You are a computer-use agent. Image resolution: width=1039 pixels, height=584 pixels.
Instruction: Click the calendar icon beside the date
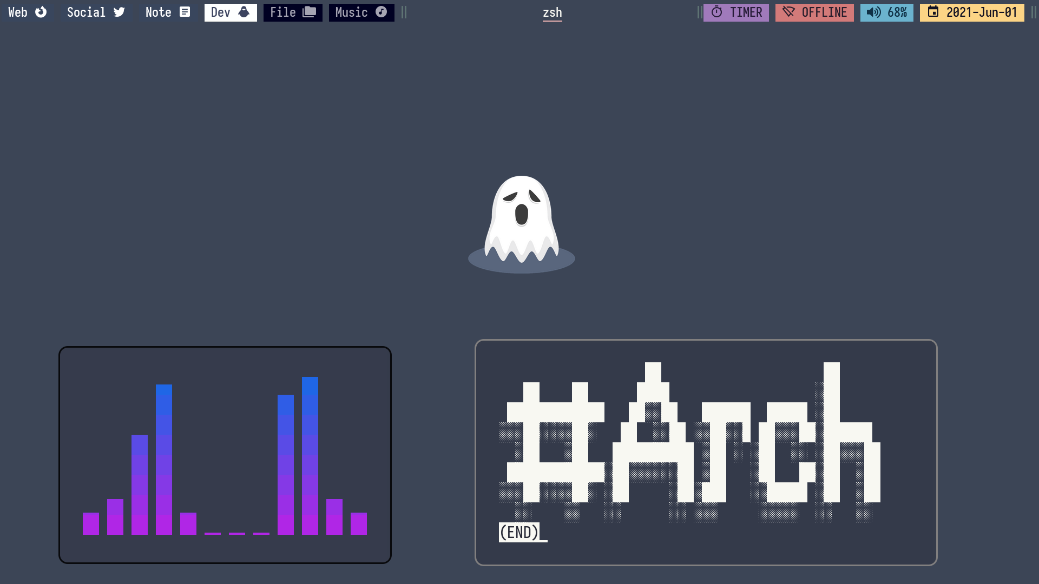[933, 12]
